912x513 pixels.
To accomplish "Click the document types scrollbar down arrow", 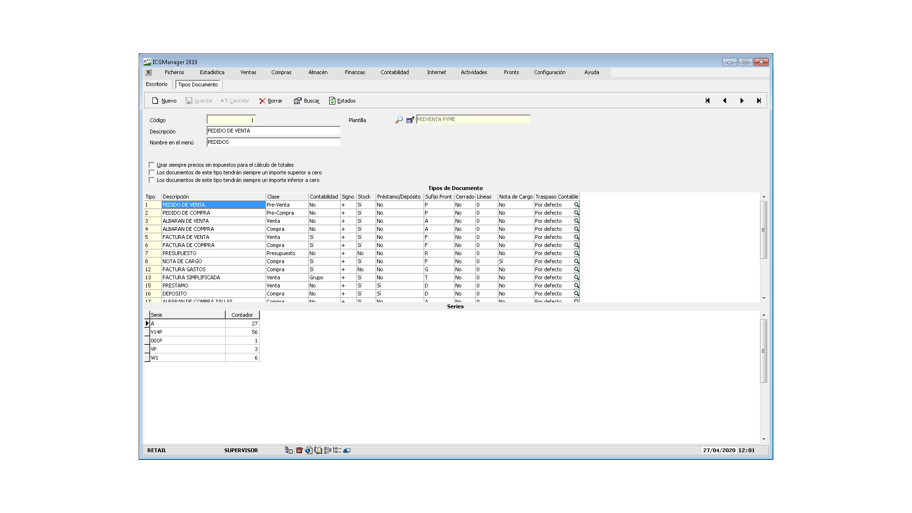I will click(763, 298).
